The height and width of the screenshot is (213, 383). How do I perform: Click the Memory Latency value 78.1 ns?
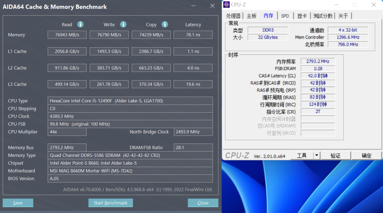(193, 35)
